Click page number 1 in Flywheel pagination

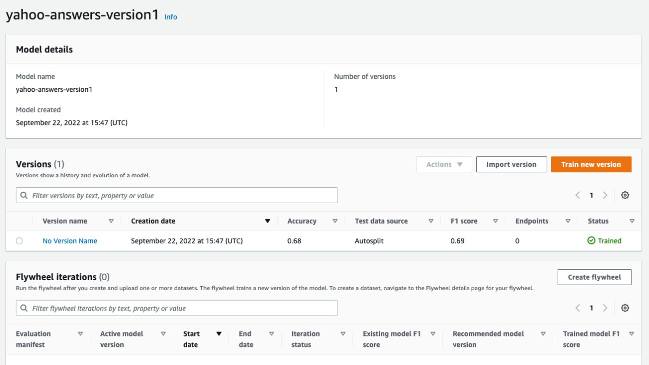point(591,308)
